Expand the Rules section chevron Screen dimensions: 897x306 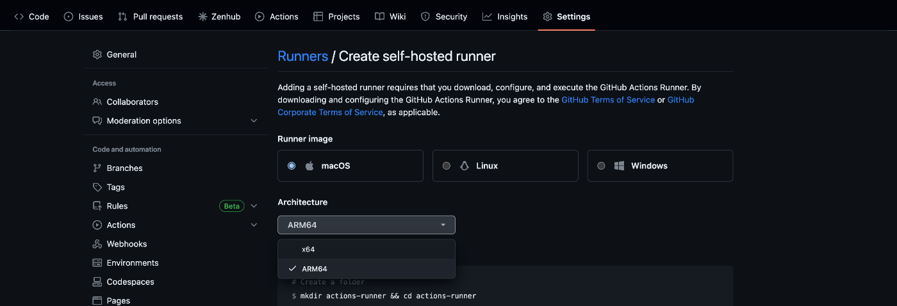254,206
